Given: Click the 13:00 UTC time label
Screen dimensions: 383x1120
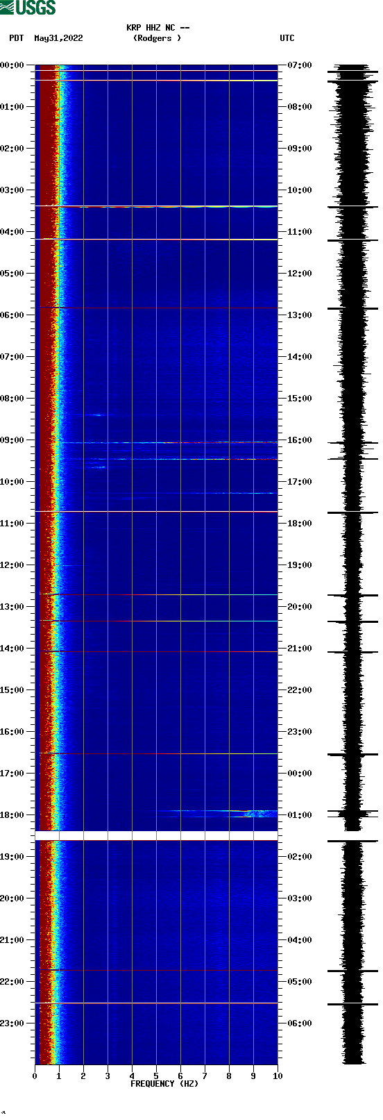Looking at the screenshot, I should (300, 315).
